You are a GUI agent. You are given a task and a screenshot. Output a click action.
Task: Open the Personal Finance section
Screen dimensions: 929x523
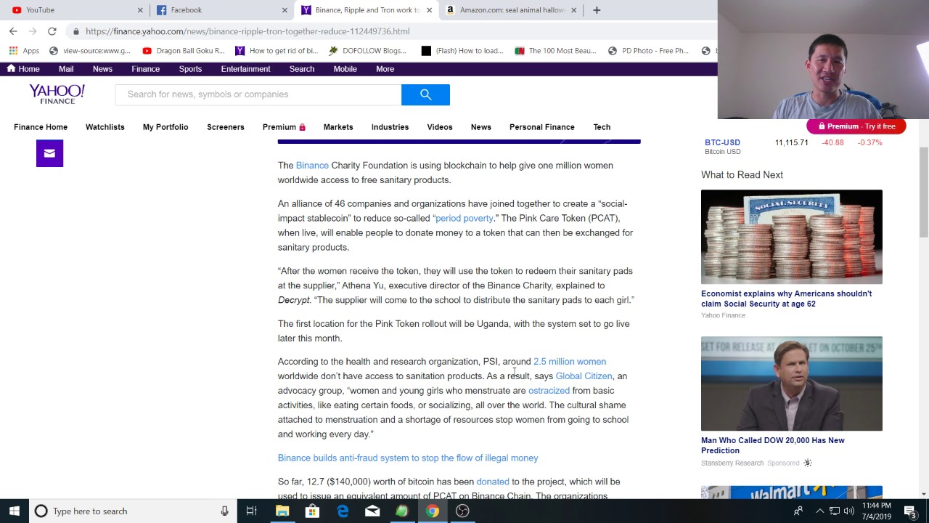coord(542,127)
